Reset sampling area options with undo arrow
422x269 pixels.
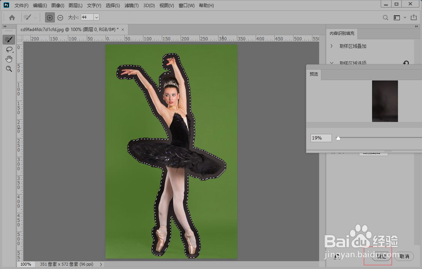coord(406,63)
